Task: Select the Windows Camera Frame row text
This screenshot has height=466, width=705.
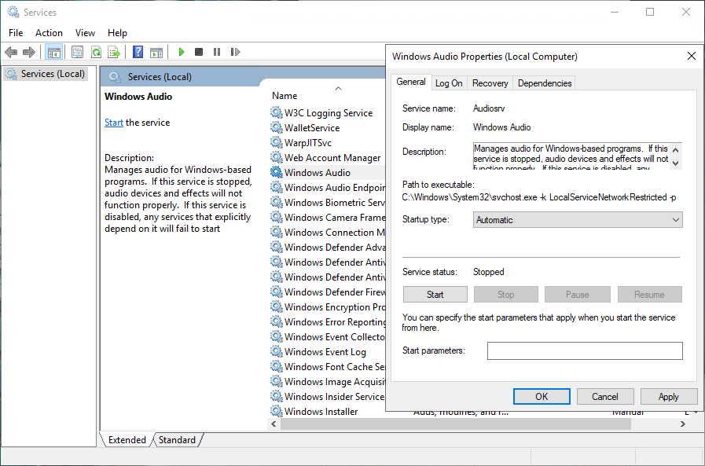Action: click(335, 217)
